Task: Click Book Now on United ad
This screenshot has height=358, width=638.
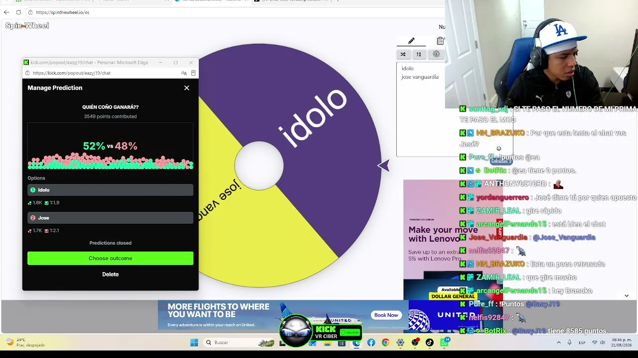Action: point(386,315)
